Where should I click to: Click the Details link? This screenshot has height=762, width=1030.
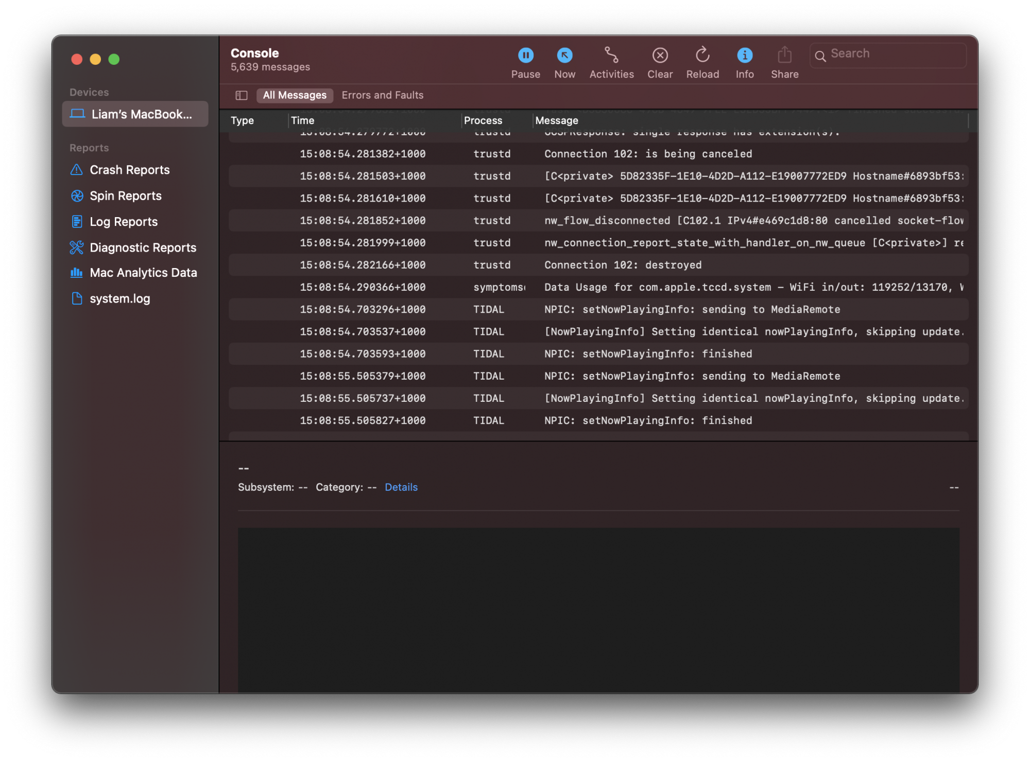pyautogui.click(x=401, y=487)
